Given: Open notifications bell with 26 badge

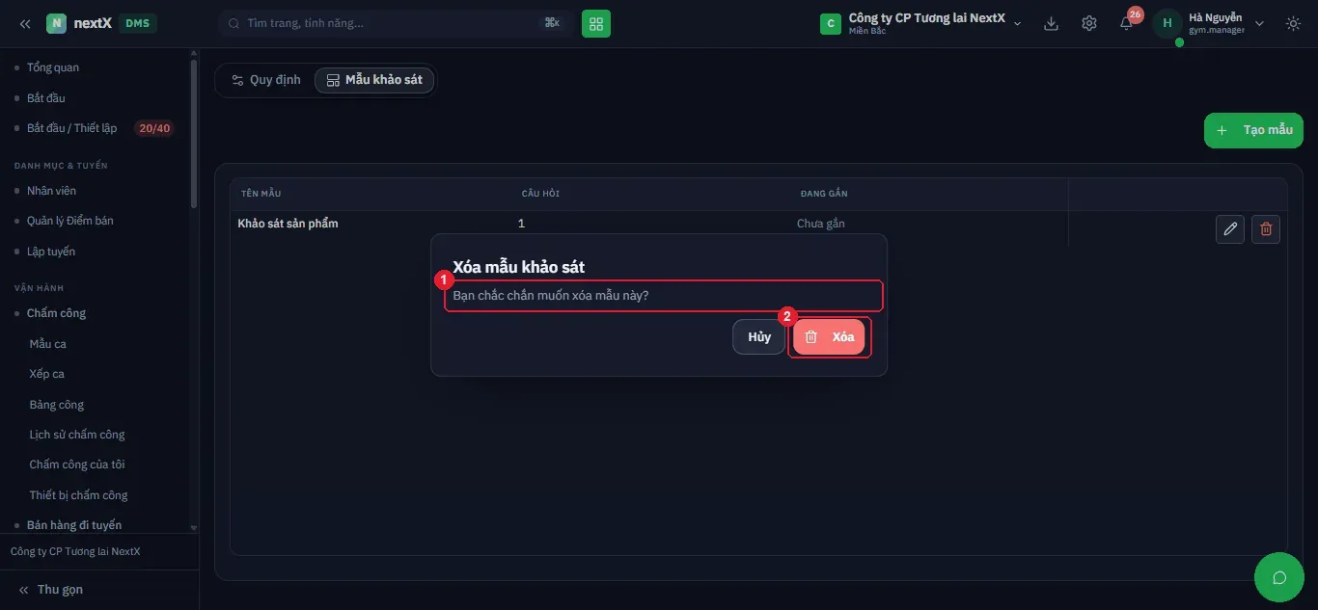Looking at the screenshot, I should [1127, 22].
